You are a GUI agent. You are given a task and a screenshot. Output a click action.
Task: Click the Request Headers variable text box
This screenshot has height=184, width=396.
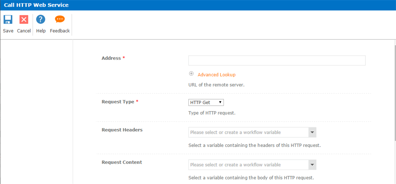coord(249,132)
